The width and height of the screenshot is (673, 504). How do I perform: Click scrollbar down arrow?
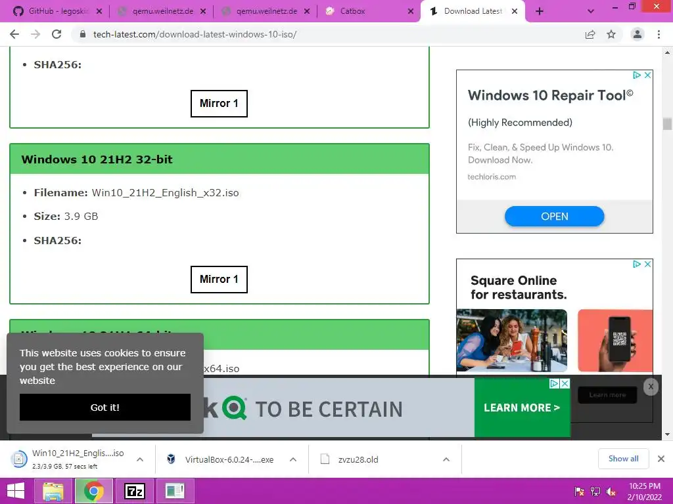click(667, 434)
